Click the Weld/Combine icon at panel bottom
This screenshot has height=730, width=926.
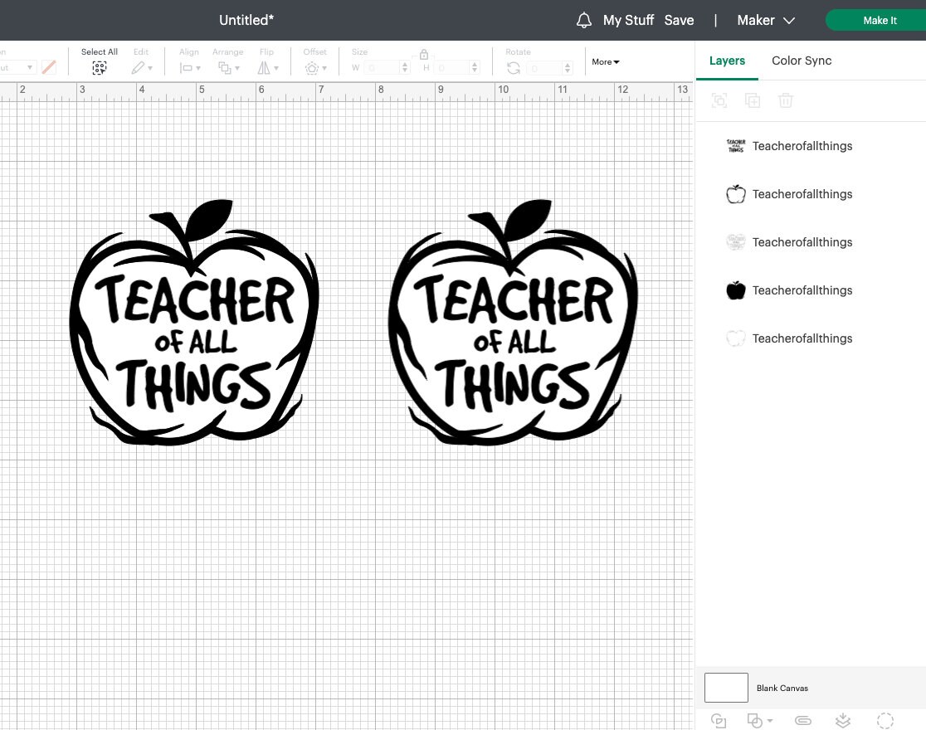pos(755,721)
